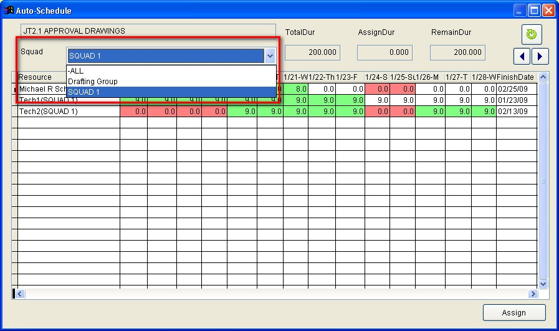Select the Tech2(SQUAD 1) resource row

(67, 112)
